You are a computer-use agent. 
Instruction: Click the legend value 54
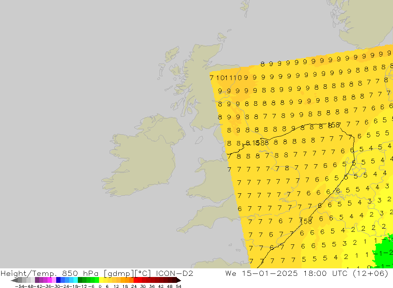tap(178, 286)
